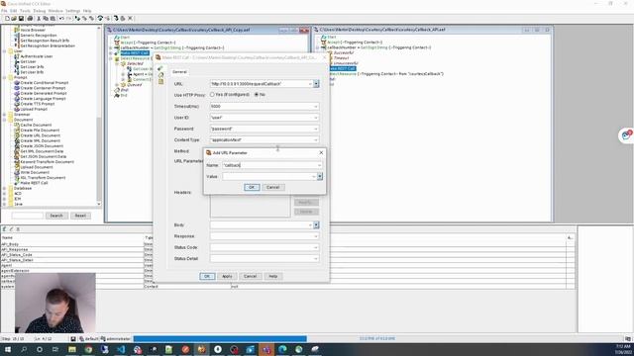The width and height of the screenshot is (634, 356).
Task: Open the Edit menu
Action: click(13, 11)
